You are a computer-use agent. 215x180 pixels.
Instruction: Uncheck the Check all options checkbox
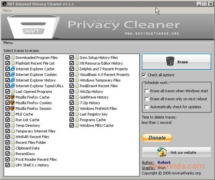144,75
